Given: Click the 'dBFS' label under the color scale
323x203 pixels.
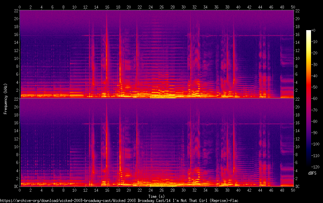Looking at the screenshot, I should coord(312,173).
